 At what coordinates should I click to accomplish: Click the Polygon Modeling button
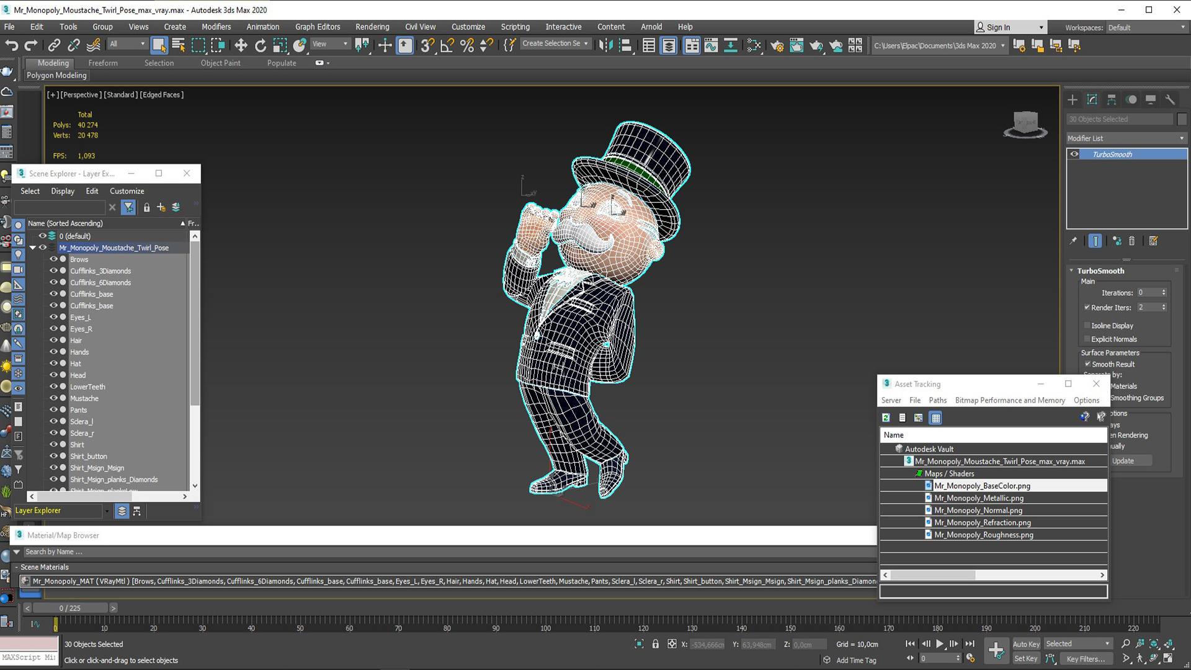point(56,75)
